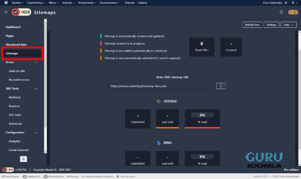Click the Pro edition label

point(291,170)
